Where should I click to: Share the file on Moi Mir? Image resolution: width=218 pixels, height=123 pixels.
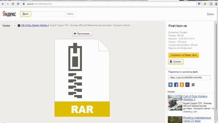[187, 85]
